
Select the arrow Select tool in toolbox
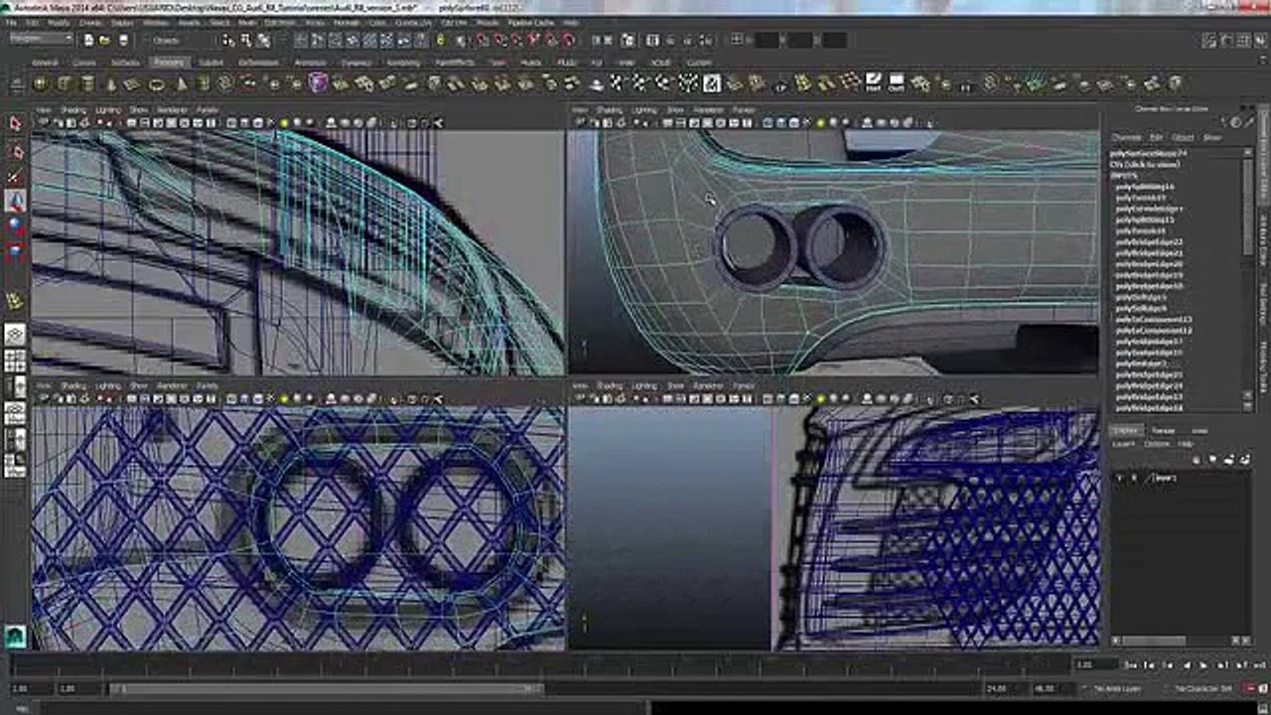point(15,124)
